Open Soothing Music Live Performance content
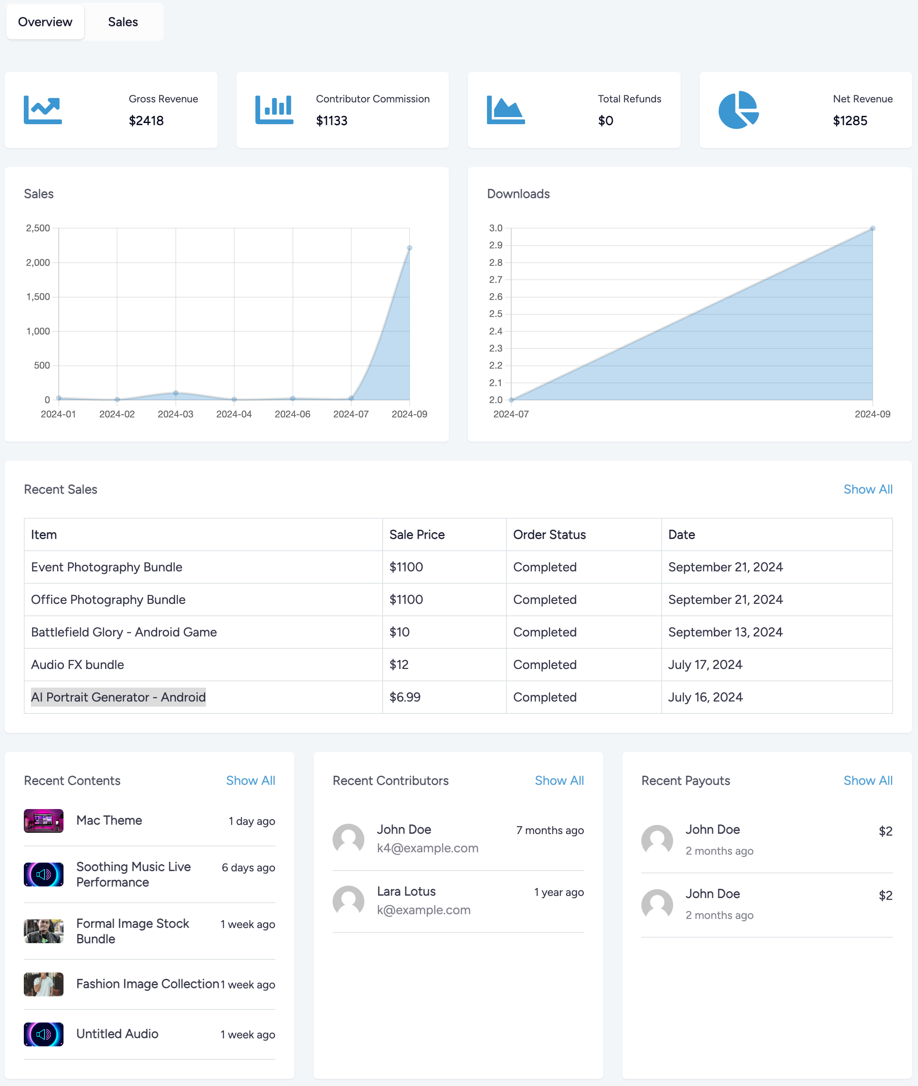The width and height of the screenshot is (918, 1086). click(133, 874)
